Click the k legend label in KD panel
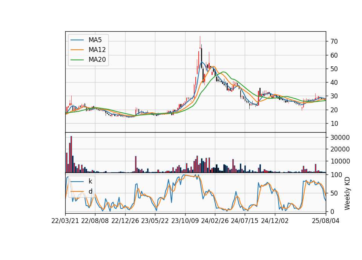The width and height of the screenshot is (362, 260). coord(90,181)
